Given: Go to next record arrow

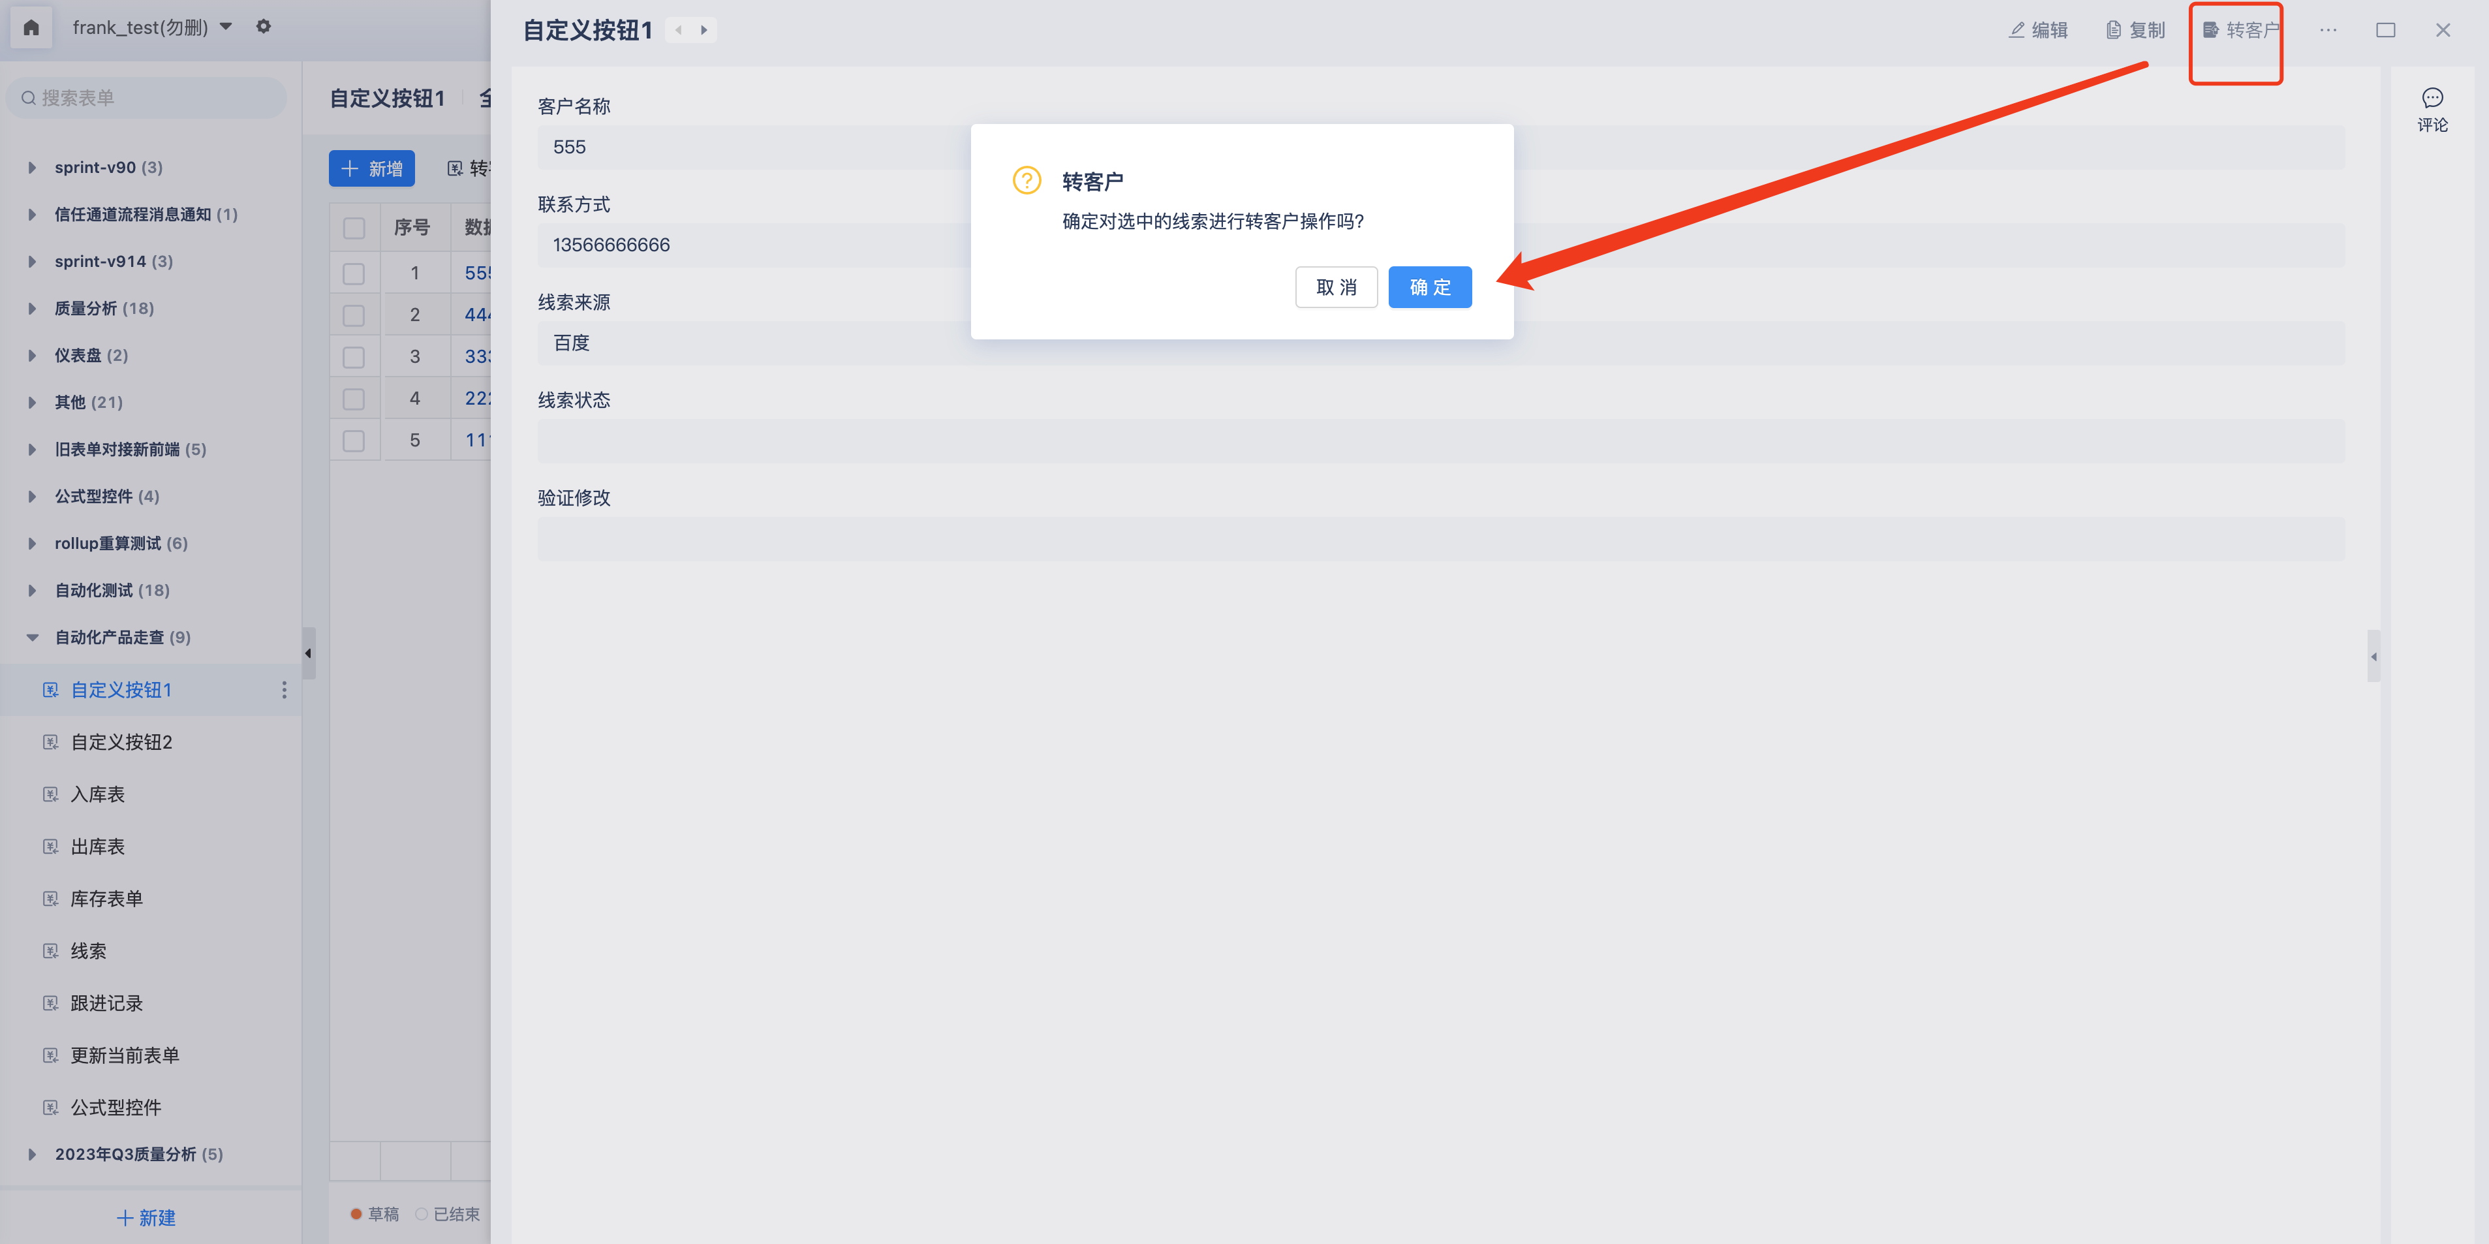Looking at the screenshot, I should [x=703, y=30].
